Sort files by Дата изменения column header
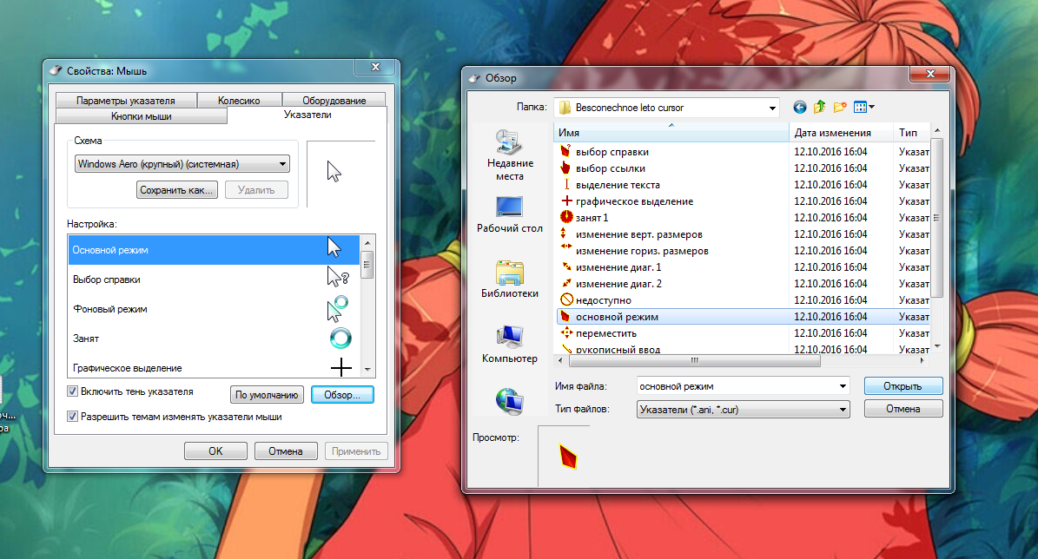This screenshot has height=559, width=1038. pyautogui.click(x=841, y=133)
